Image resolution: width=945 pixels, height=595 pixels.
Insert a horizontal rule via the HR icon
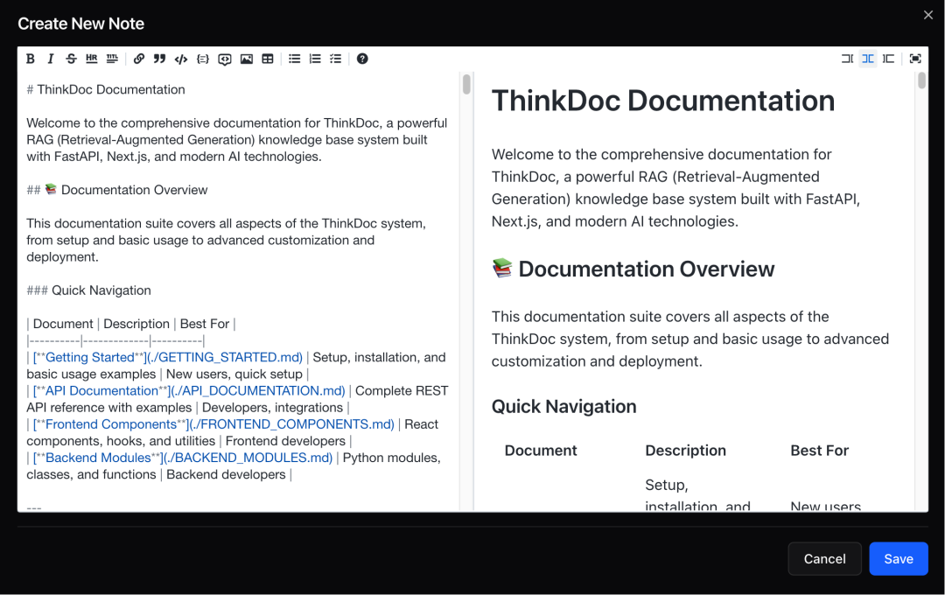(91, 59)
